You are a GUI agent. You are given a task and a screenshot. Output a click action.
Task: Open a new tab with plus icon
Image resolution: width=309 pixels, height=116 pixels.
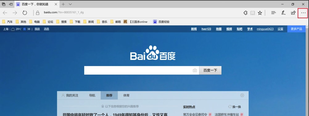(63, 4)
